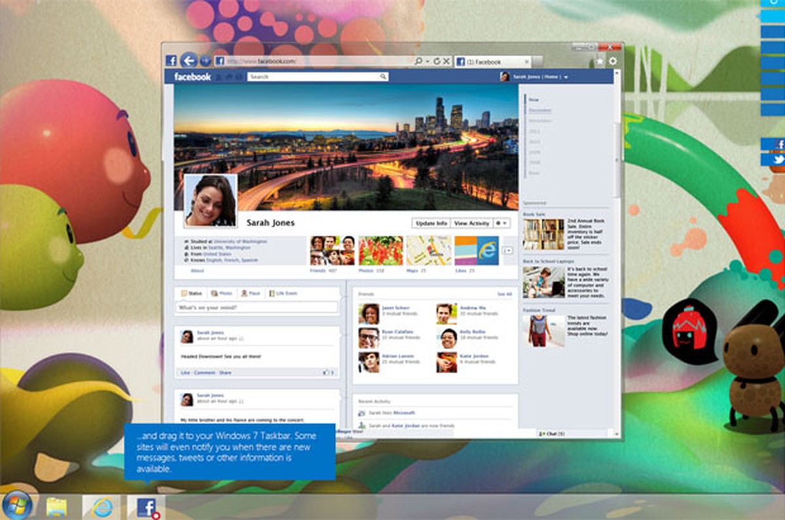785x520 pixels.
Task: Click the browser Forward arrow button
Action: point(205,61)
